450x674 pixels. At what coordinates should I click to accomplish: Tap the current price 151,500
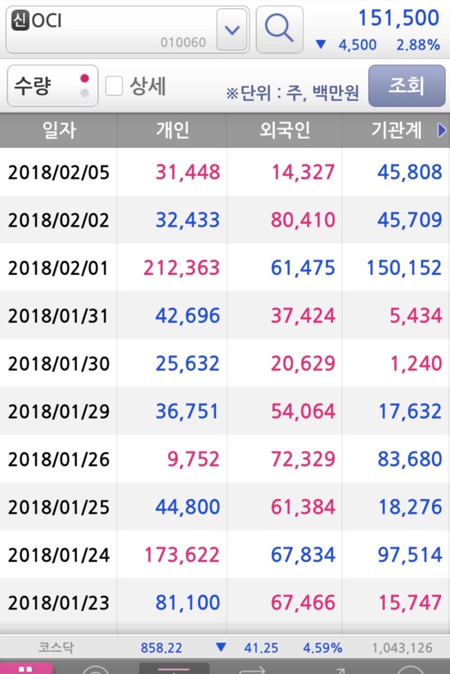coord(399,18)
